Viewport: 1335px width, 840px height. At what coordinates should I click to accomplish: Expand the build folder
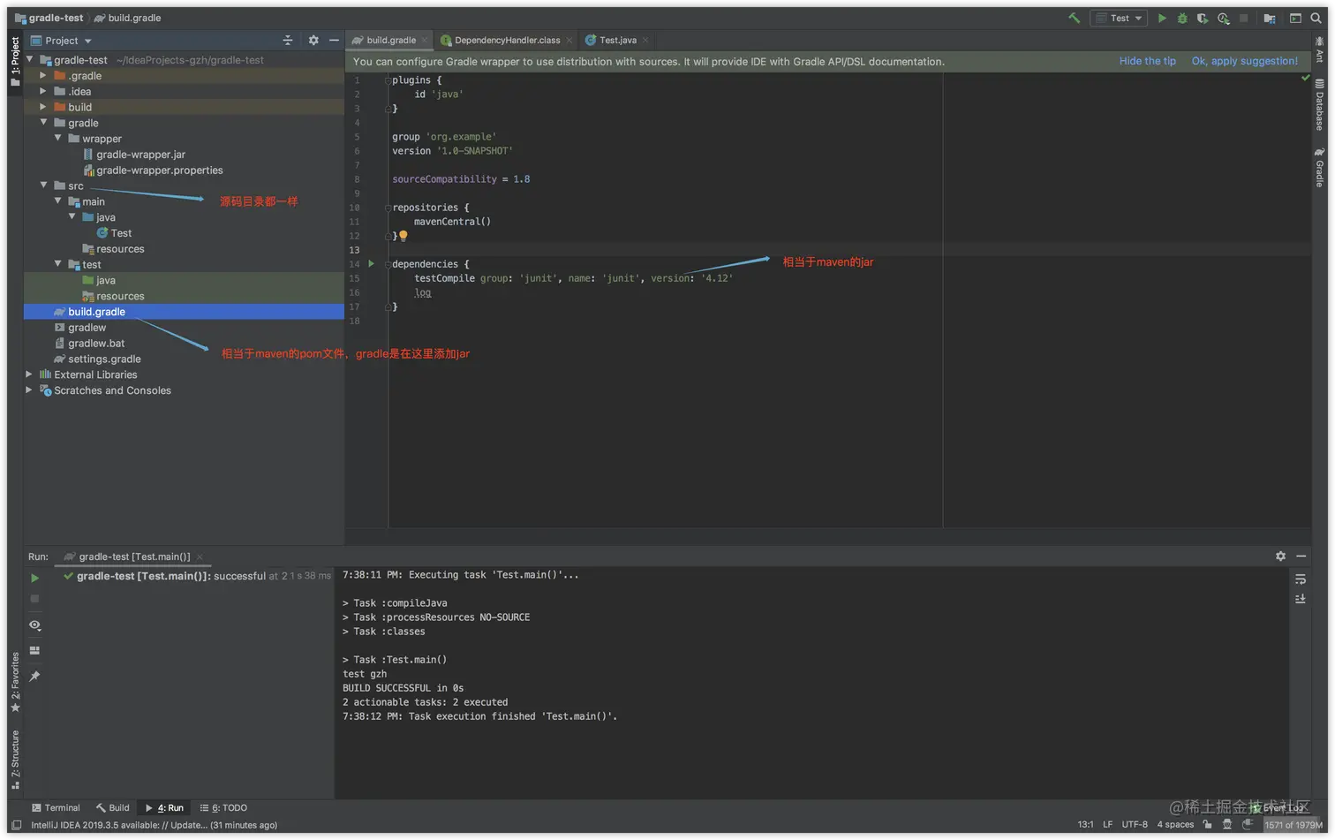click(43, 107)
